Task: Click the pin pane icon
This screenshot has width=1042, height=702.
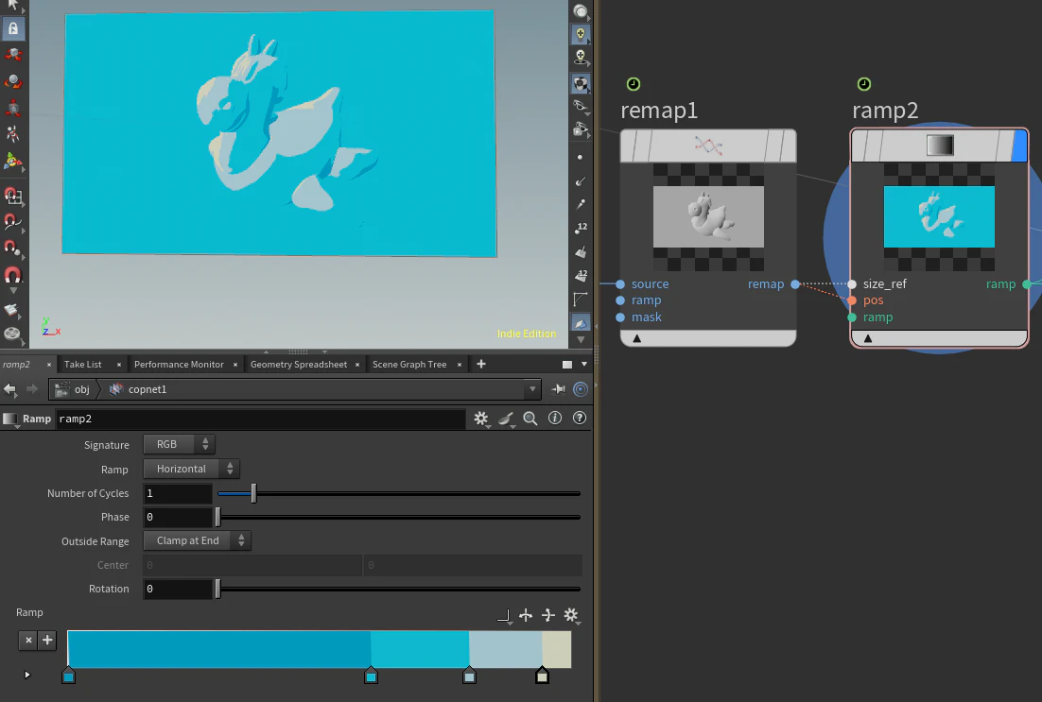Action: (x=558, y=389)
